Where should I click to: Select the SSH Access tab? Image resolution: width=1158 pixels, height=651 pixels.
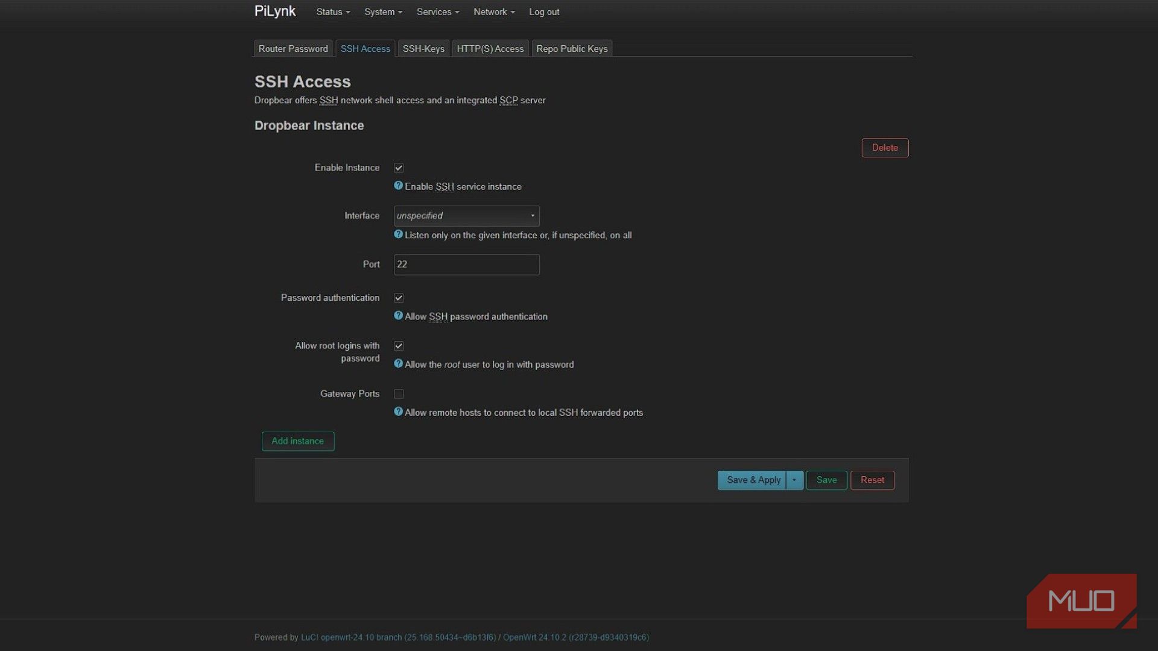(x=365, y=49)
